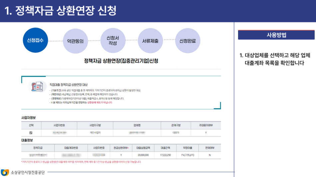Viewport: 316px width, 177px height.
Task: Open the 서류제출 step circle
Action: point(151,41)
